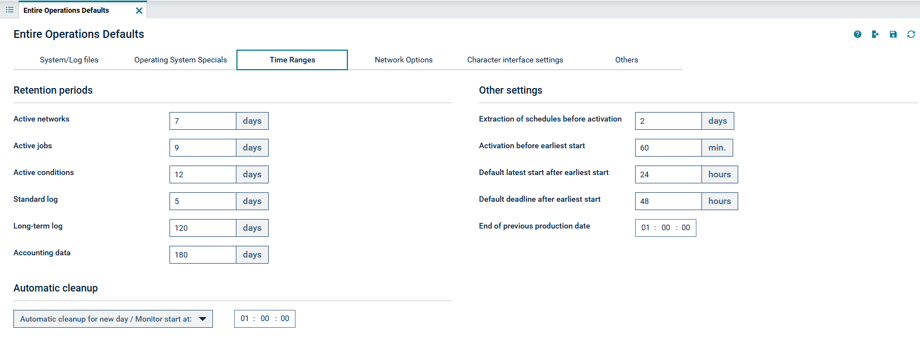Select the Time Ranges tab
This screenshot has height=340, width=920.
tap(292, 60)
